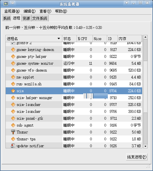Switch to the 资源 tab
Image resolution: width=153 pixels, height=171 pixels.
point(26,18)
